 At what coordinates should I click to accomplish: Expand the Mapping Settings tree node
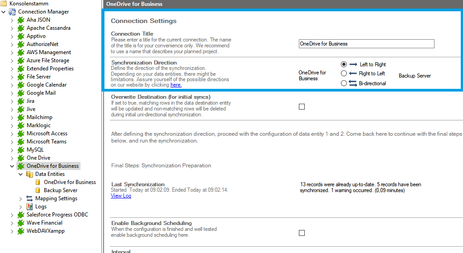pyautogui.click(x=21, y=198)
